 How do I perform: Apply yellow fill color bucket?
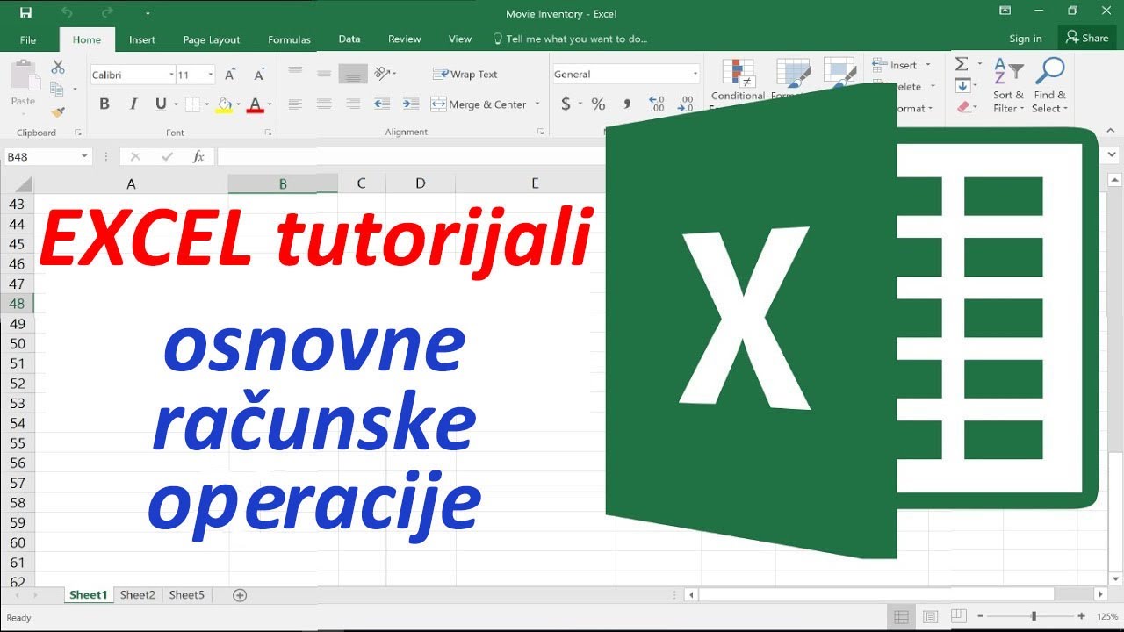pyautogui.click(x=225, y=104)
